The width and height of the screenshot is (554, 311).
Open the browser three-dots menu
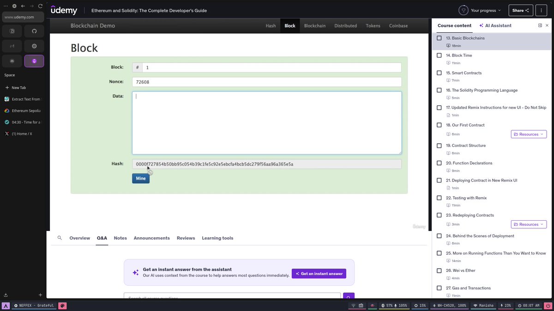pyautogui.click(x=6, y=6)
